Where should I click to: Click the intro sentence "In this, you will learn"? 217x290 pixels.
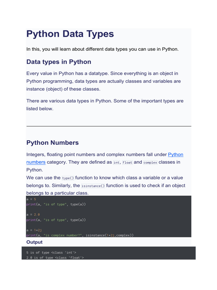103,49
